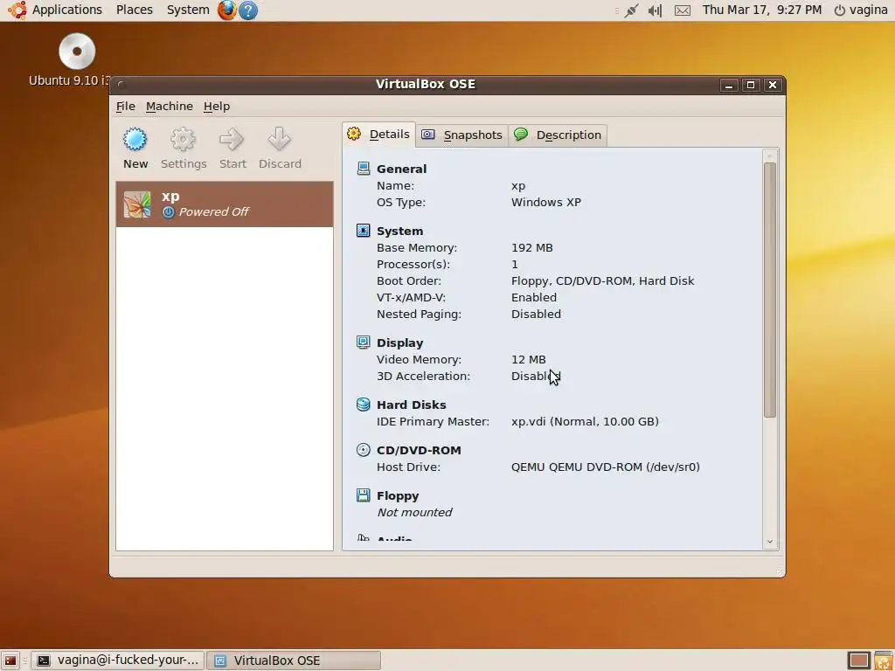The height and width of the screenshot is (671, 895).
Task: Open the System section link
Action: click(399, 231)
